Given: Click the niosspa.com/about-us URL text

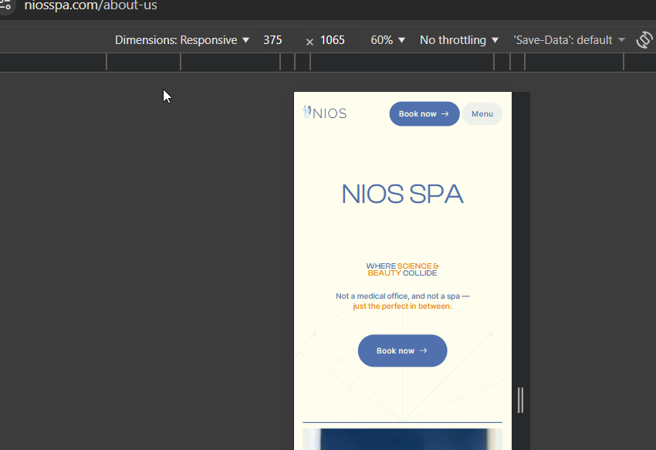Looking at the screenshot, I should coord(90,5).
